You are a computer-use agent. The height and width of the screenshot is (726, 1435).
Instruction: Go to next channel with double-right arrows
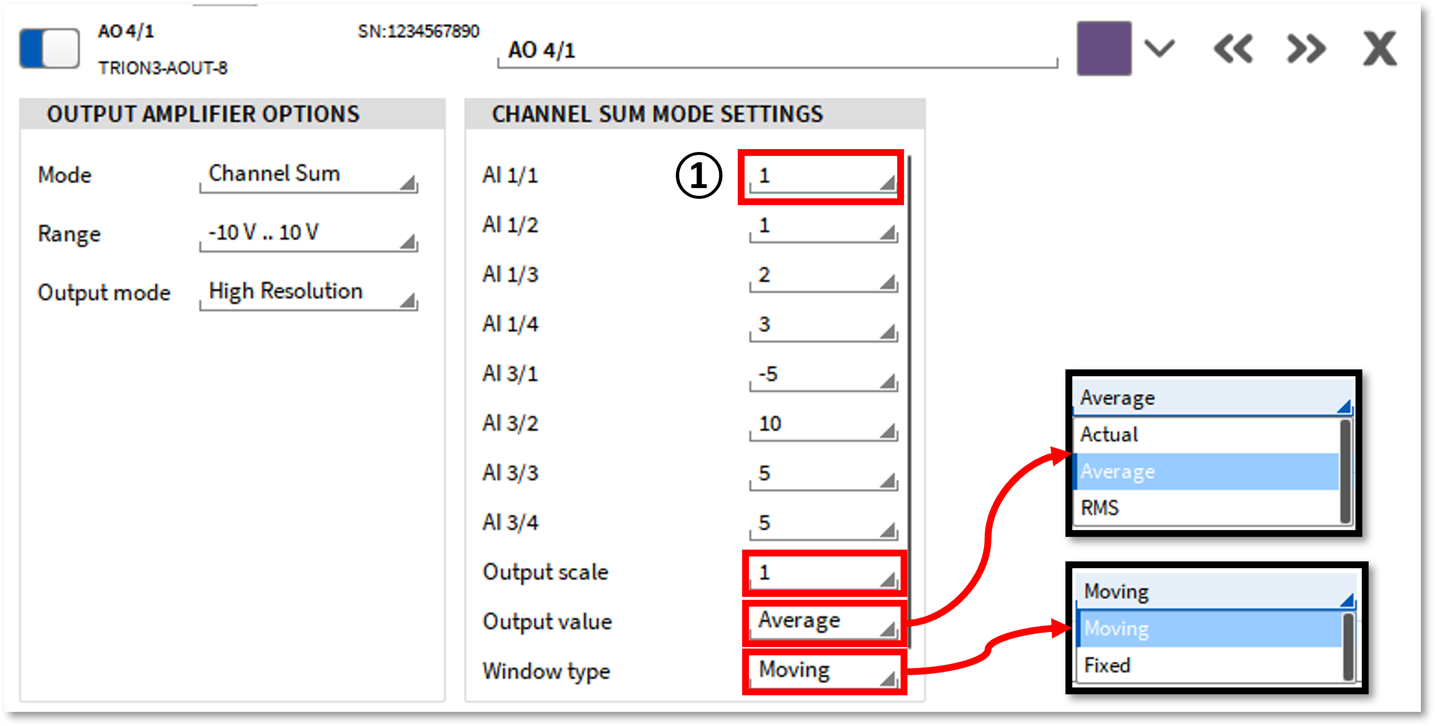[x=1306, y=49]
